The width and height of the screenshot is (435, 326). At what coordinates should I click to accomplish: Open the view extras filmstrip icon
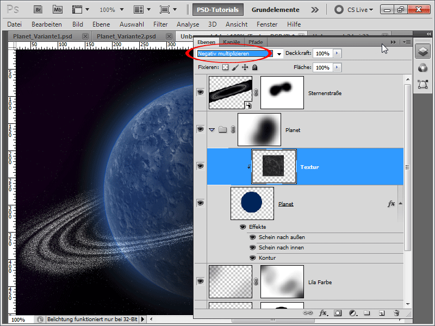click(x=77, y=10)
